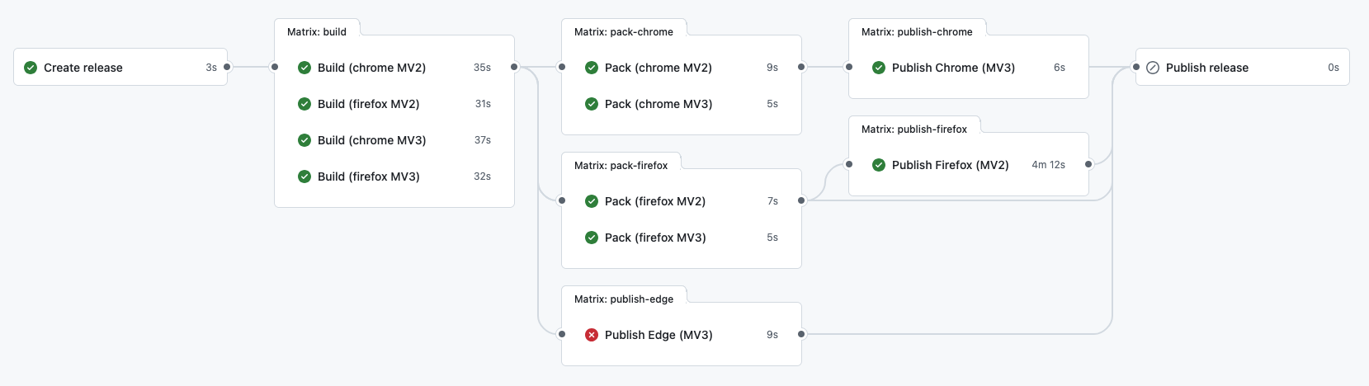Click success icon beside Build (chrome MV2)
This screenshot has width=1369, height=386.
304,68
